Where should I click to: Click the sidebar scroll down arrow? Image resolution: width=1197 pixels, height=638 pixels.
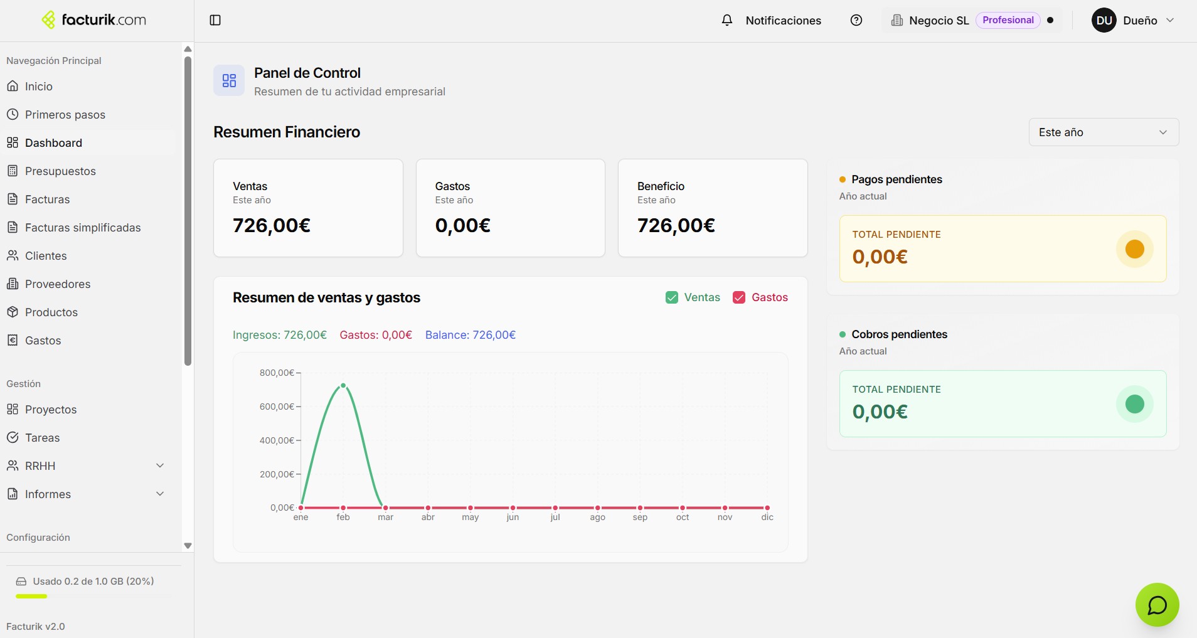pyautogui.click(x=188, y=546)
